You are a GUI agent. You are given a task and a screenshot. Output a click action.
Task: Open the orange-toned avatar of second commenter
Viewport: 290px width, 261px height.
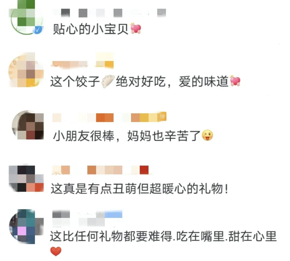pos(26,70)
